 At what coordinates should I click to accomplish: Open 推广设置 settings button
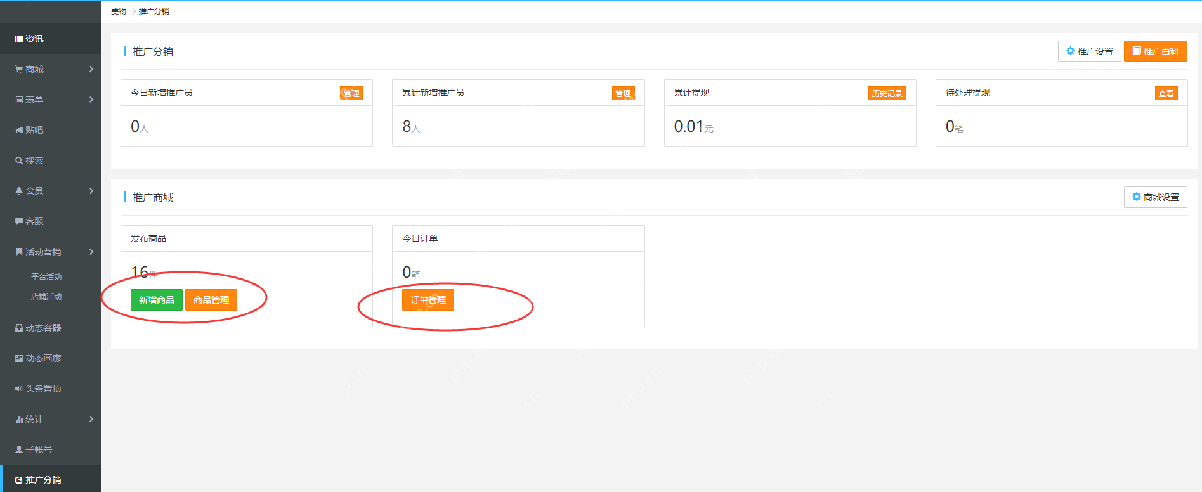[1089, 51]
